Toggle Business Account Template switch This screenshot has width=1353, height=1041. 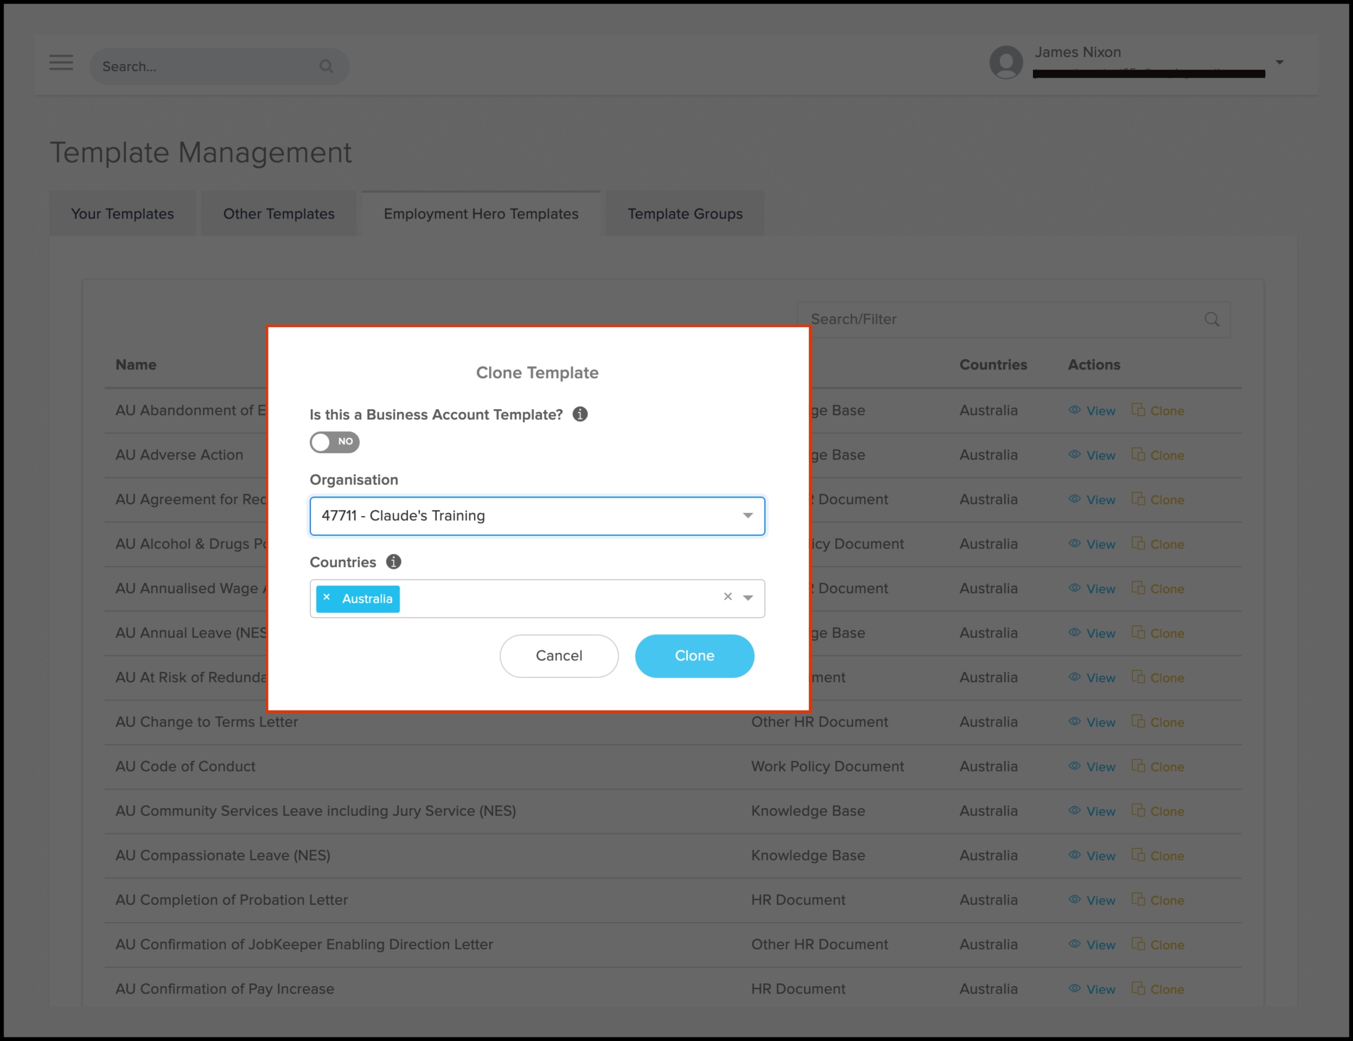(x=334, y=442)
